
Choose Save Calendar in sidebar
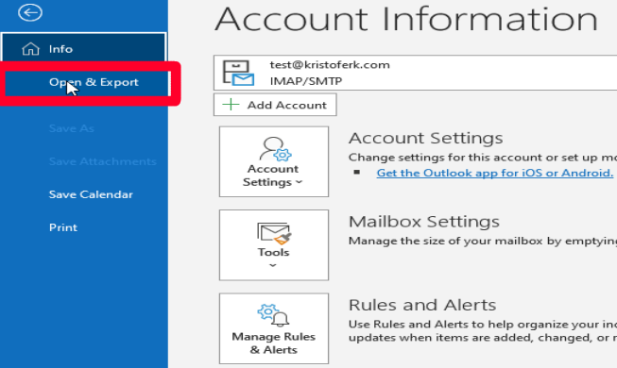coord(91,194)
